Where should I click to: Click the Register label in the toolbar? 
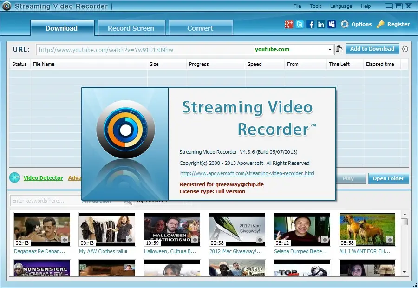[398, 24]
